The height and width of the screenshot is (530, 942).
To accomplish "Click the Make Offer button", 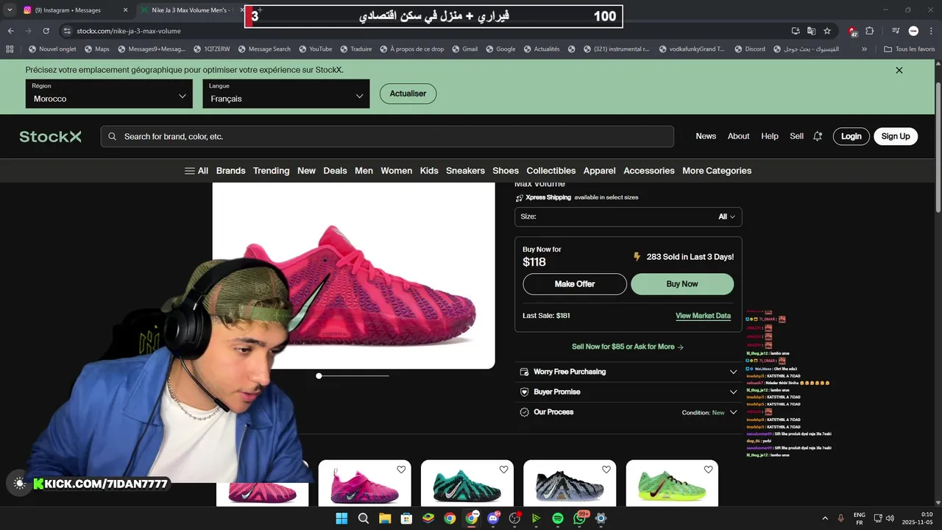I will point(575,284).
